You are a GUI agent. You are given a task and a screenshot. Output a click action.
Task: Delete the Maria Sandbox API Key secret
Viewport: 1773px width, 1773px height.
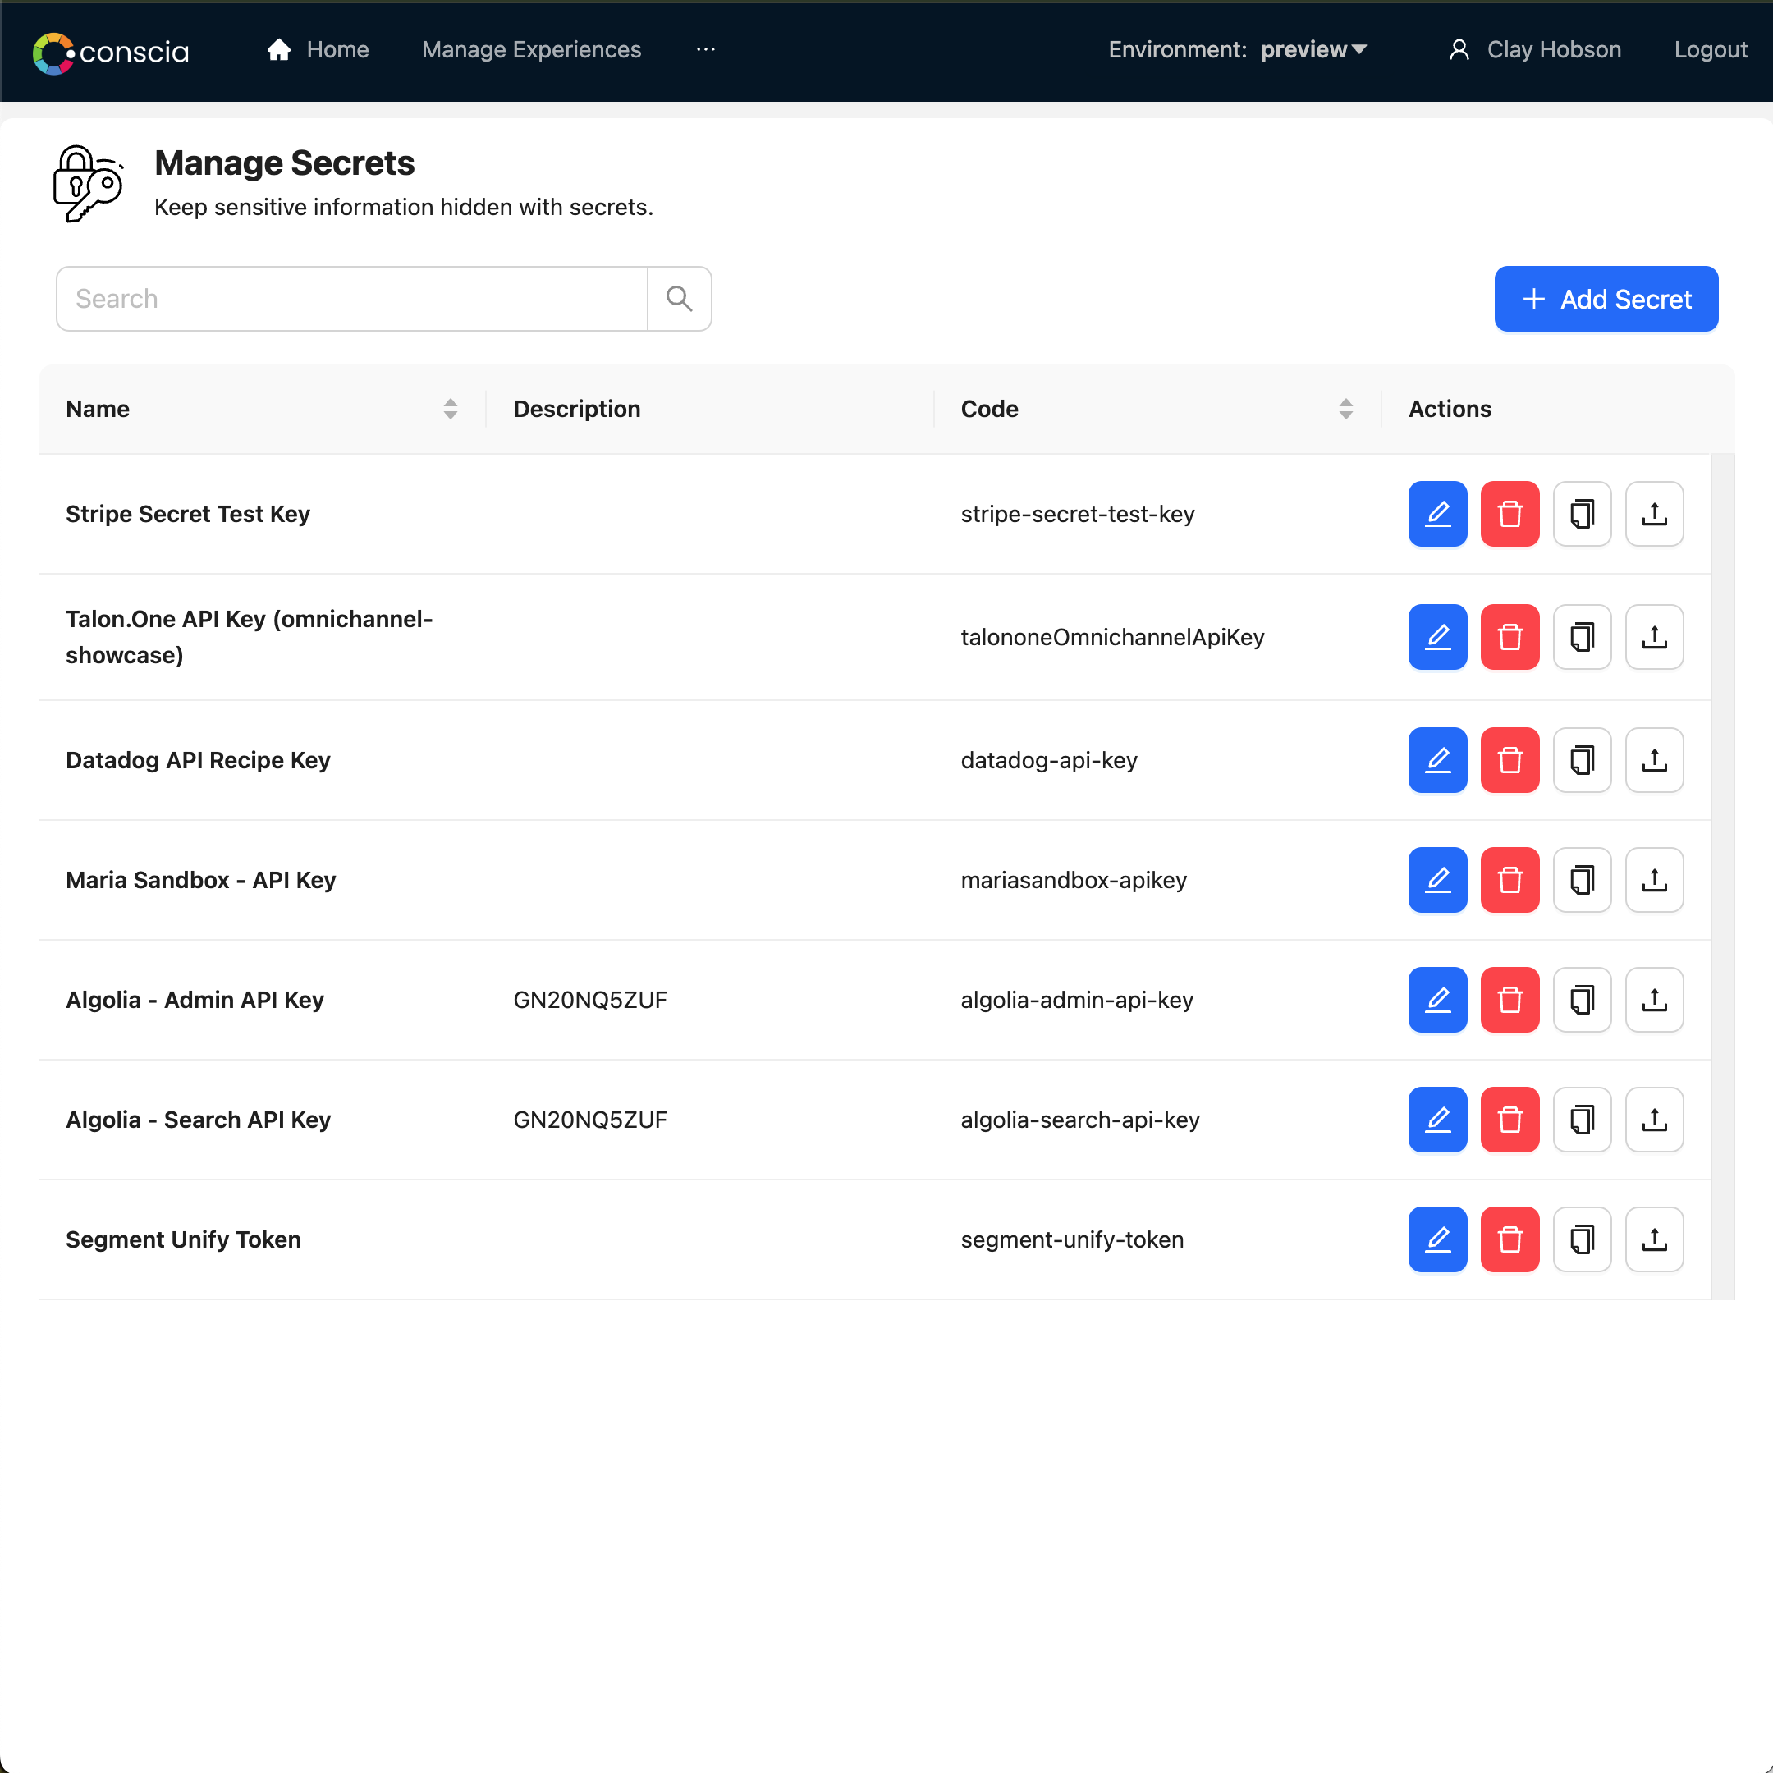tap(1510, 880)
